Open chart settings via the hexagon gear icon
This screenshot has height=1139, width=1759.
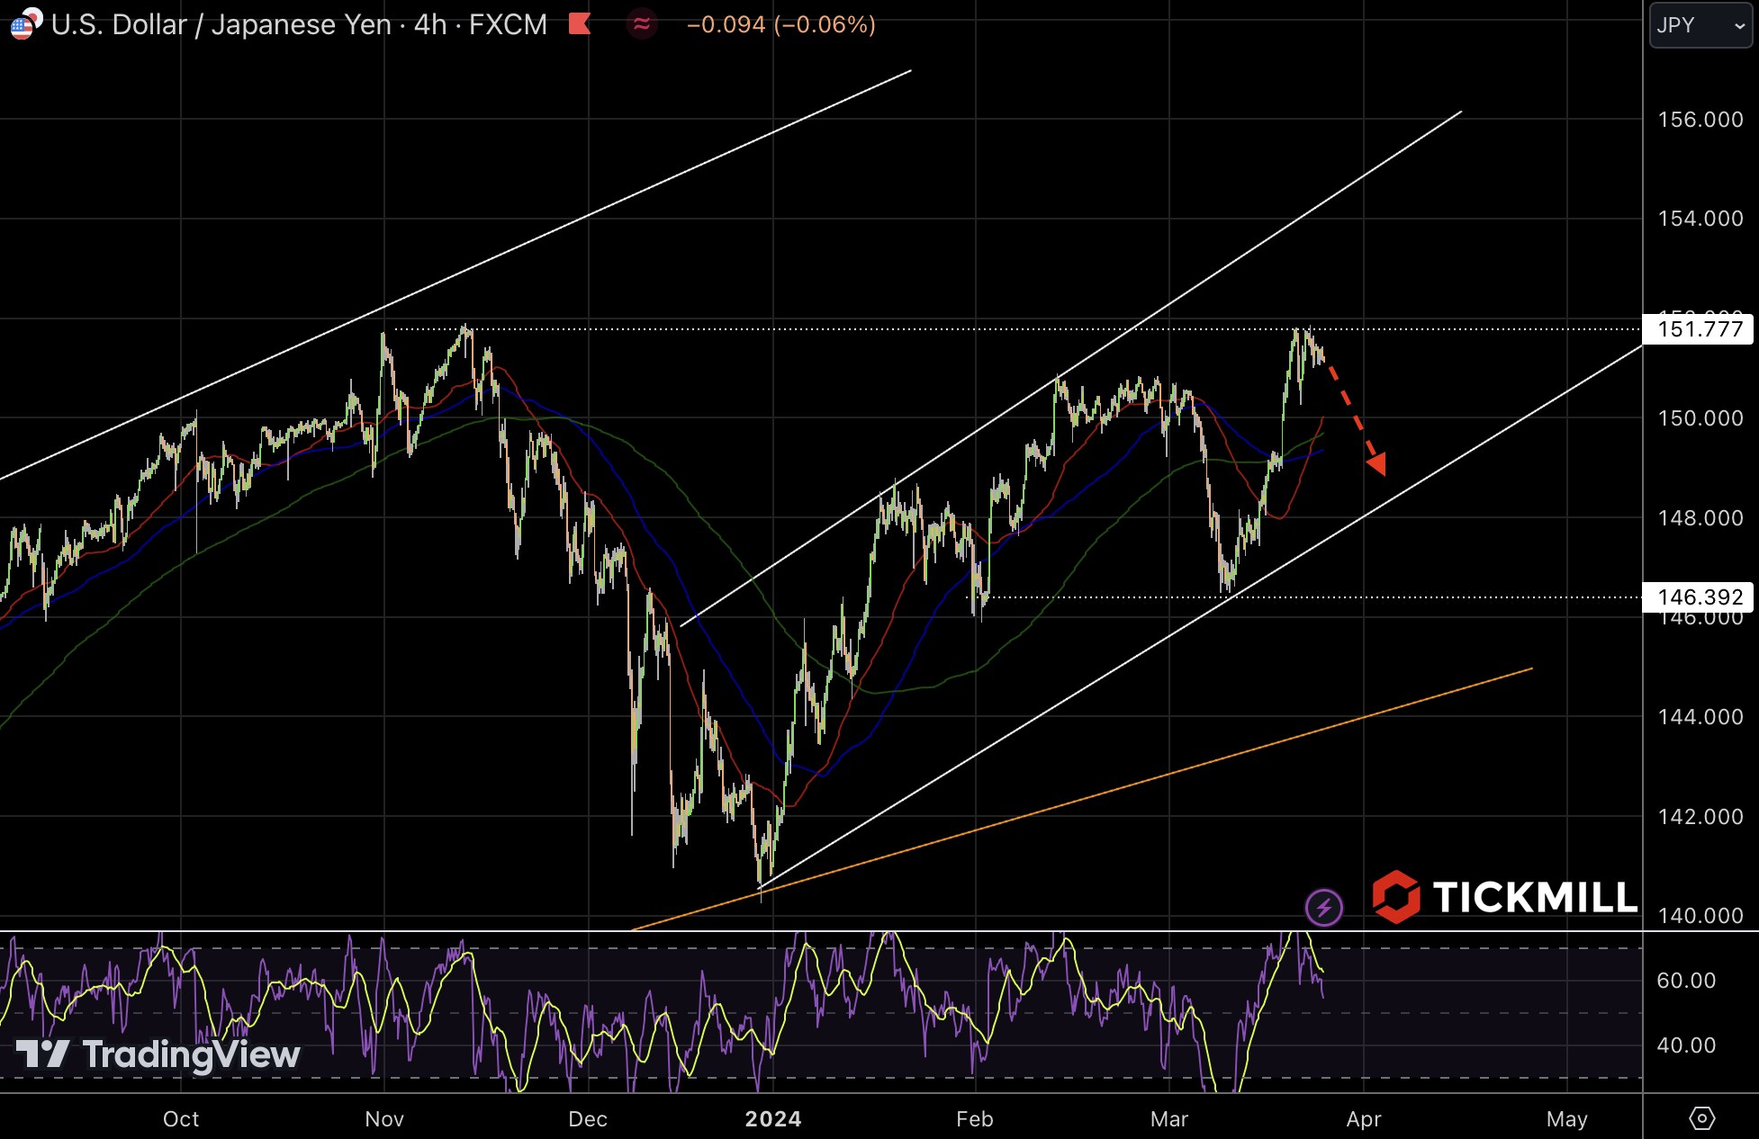tap(1701, 1118)
